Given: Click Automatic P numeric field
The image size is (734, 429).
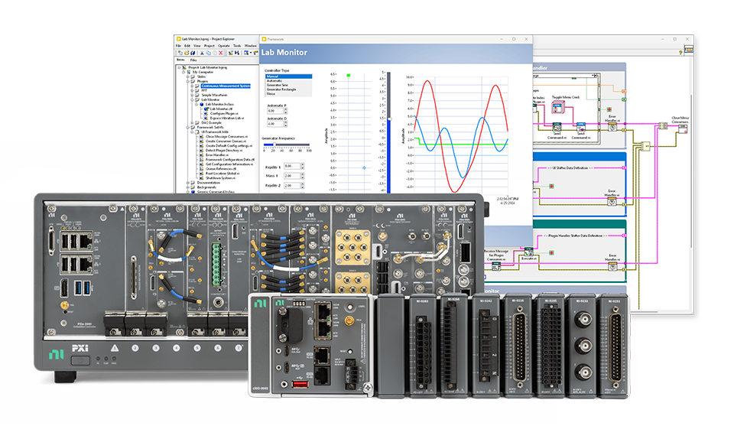Looking at the screenshot, I should coord(274,111).
